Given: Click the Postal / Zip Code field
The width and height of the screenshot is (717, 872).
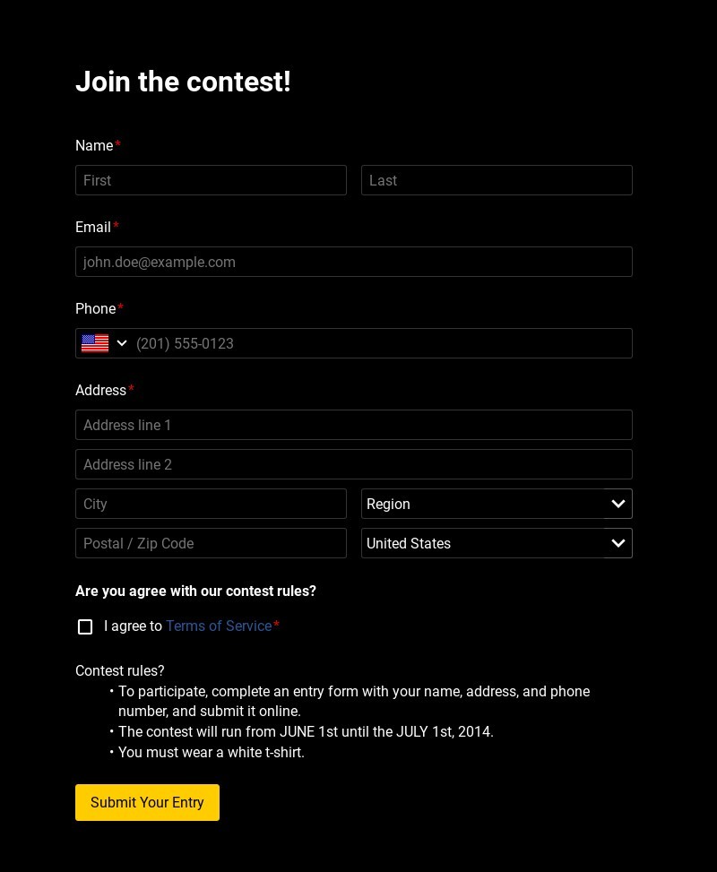Looking at the screenshot, I should pos(211,543).
